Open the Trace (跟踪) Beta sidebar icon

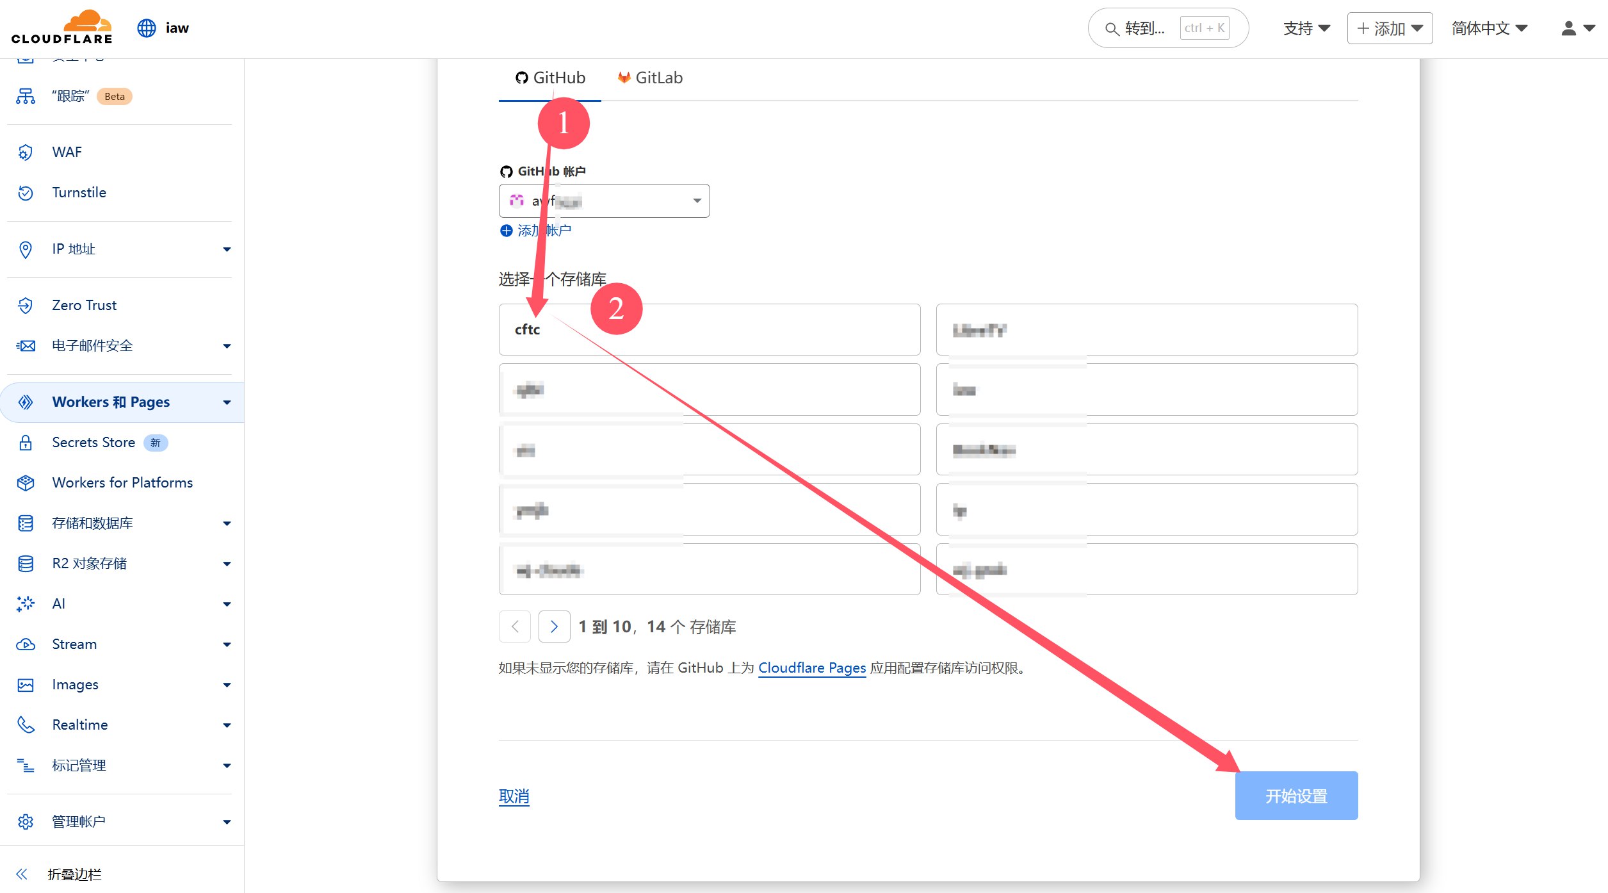pos(26,96)
